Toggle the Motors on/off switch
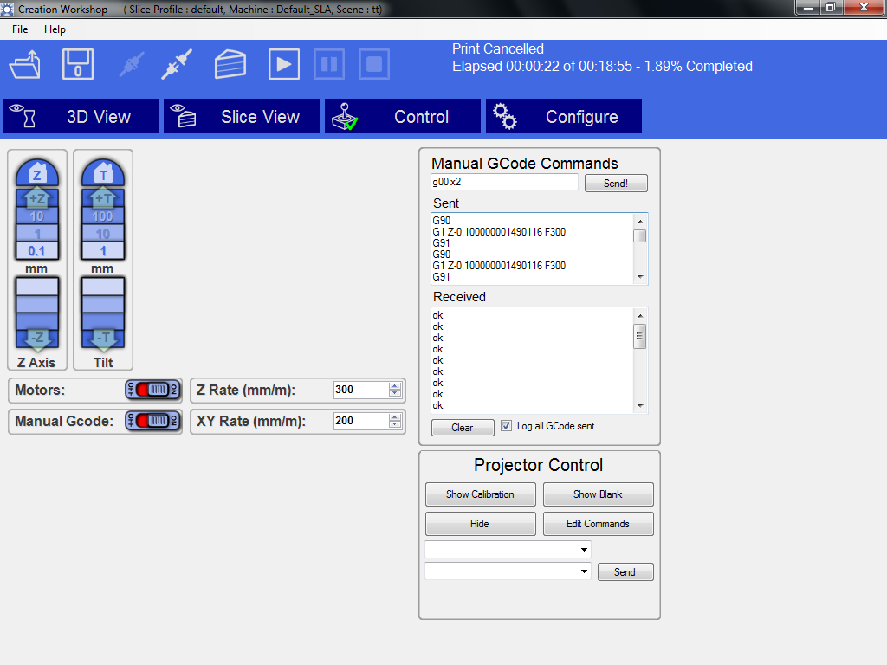The width and height of the screenshot is (887, 665). point(152,390)
